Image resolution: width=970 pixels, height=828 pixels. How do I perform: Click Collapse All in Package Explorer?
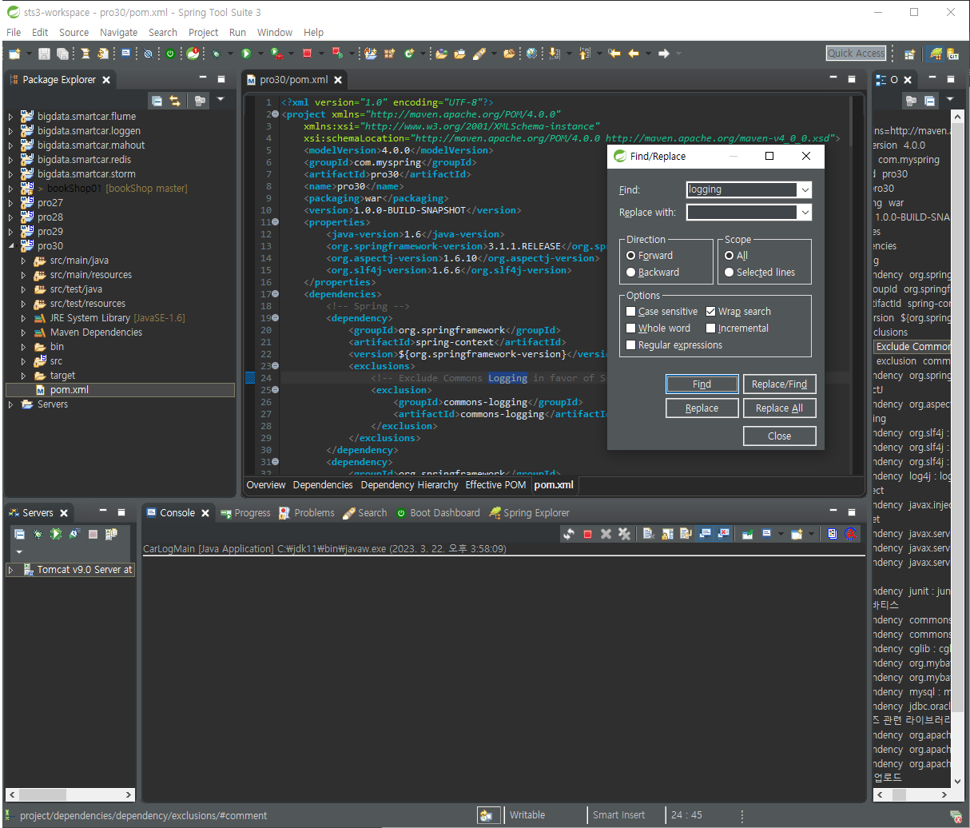pyautogui.click(x=157, y=101)
